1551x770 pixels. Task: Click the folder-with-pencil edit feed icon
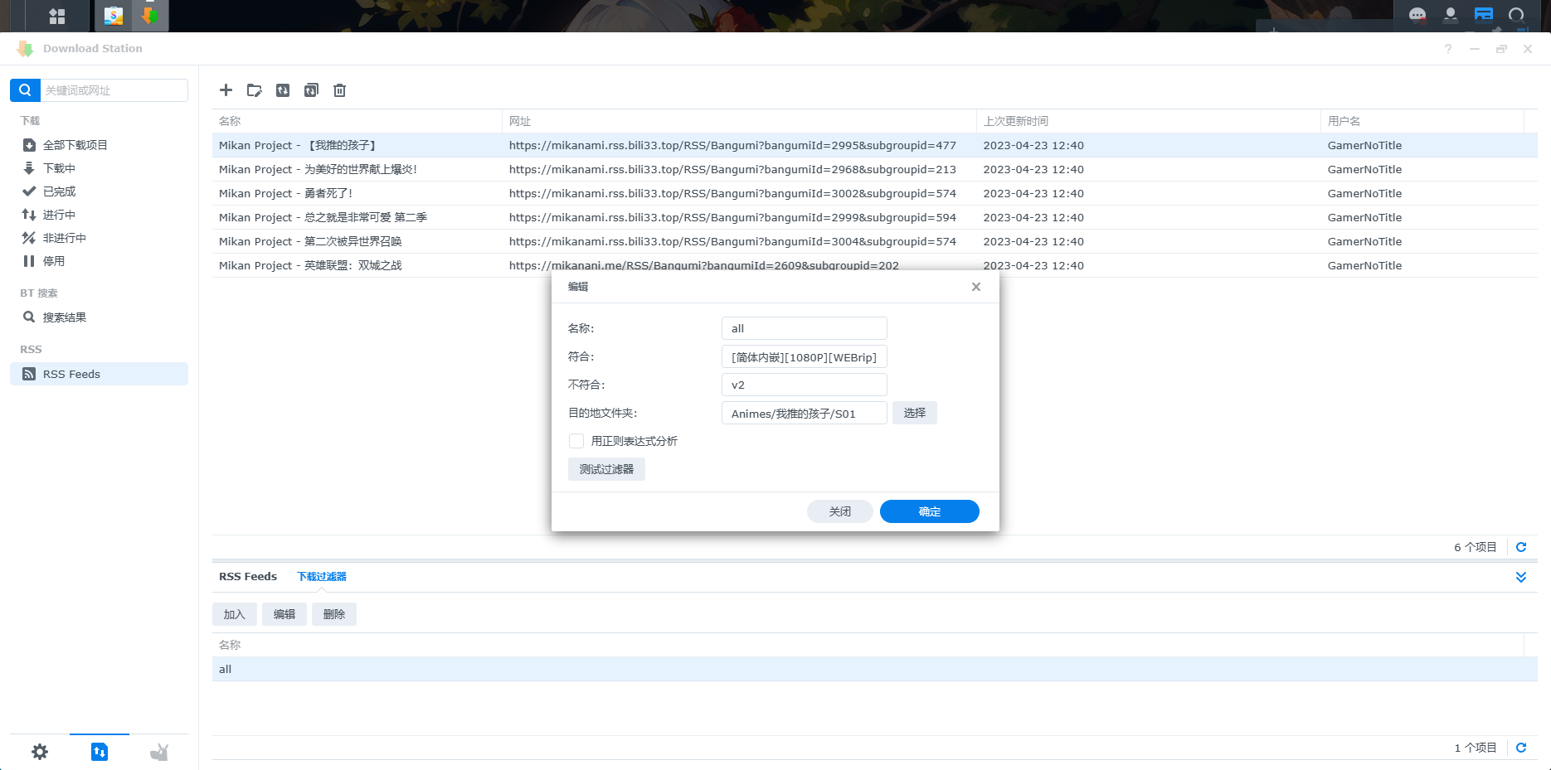point(255,90)
